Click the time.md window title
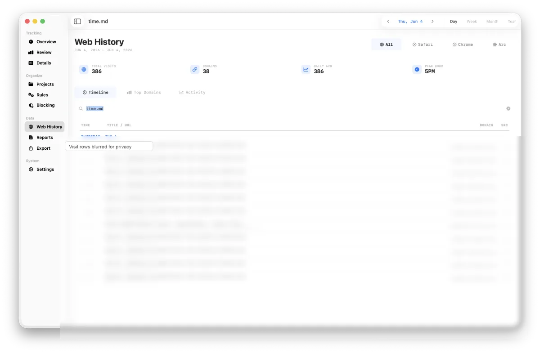Screen dimensions: 540x353 [98, 21]
